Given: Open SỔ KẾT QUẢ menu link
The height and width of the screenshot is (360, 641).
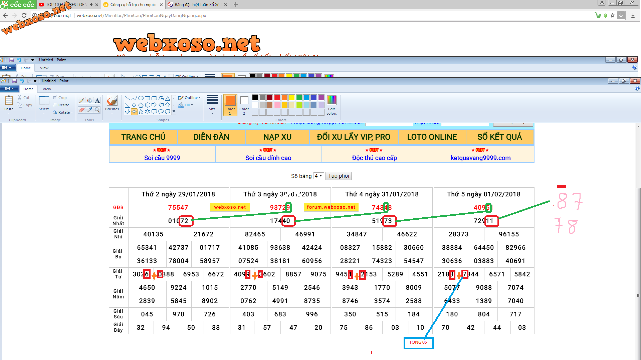Looking at the screenshot, I should (499, 137).
